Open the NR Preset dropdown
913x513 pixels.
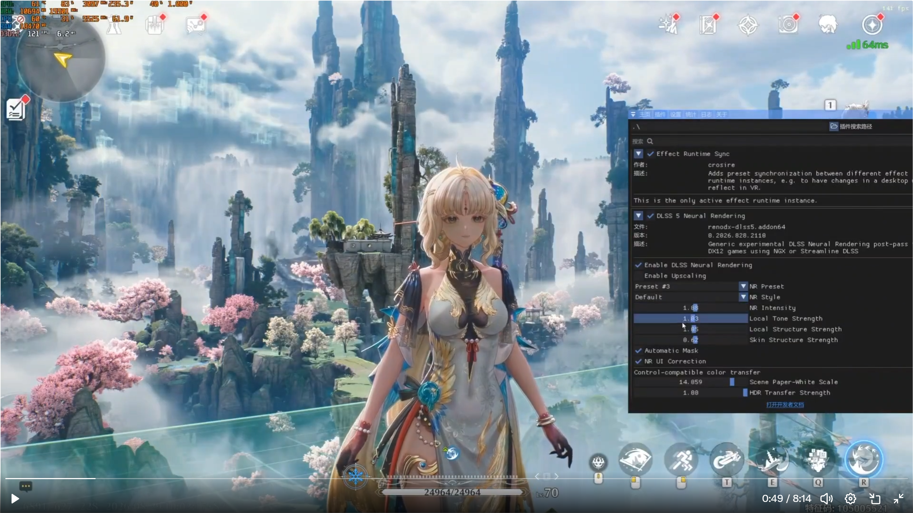click(743, 286)
